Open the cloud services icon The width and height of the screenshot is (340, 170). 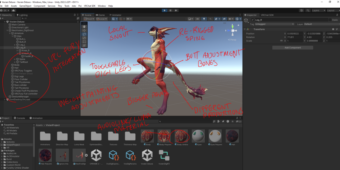[14, 10]
